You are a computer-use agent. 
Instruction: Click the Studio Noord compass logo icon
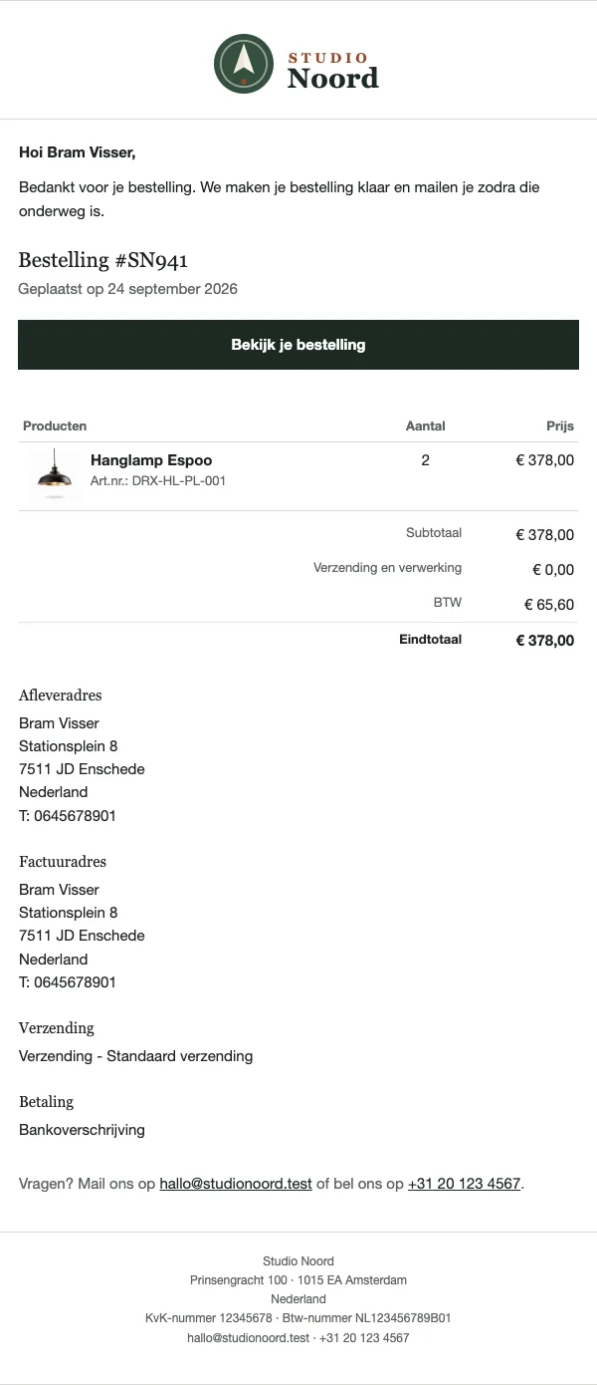[243, 64]
